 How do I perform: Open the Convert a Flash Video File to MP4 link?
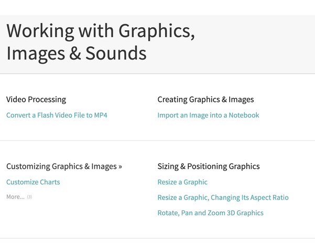[x=57, y=115]
